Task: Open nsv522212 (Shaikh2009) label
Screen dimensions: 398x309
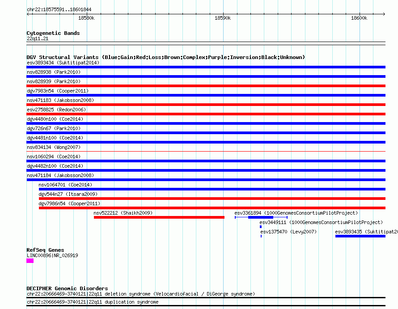Action: click(x=123, y=213)
